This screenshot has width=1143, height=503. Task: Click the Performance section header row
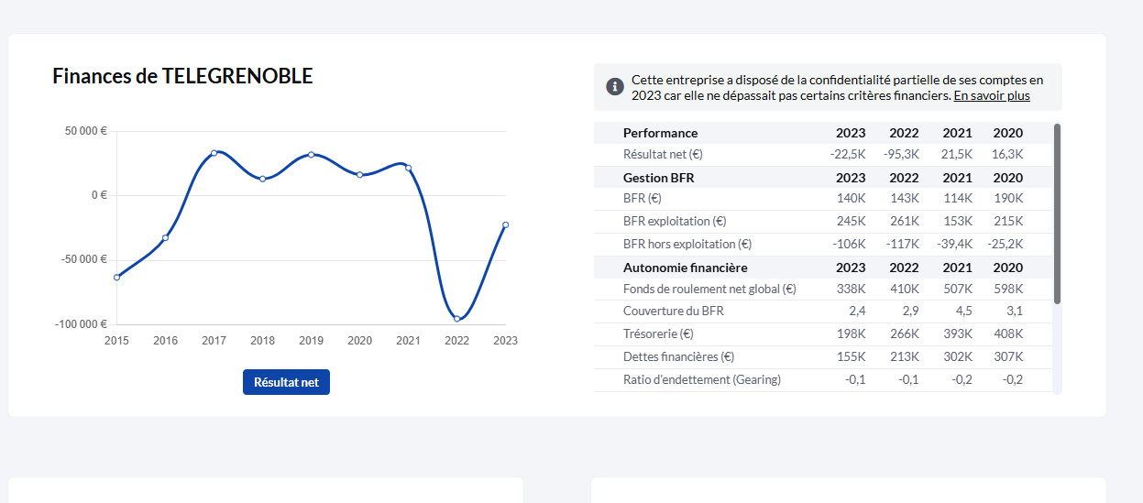click(823, 133)
